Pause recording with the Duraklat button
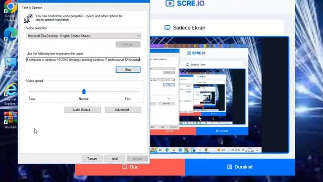The image size is (323, 182). [x=240, y=167]
